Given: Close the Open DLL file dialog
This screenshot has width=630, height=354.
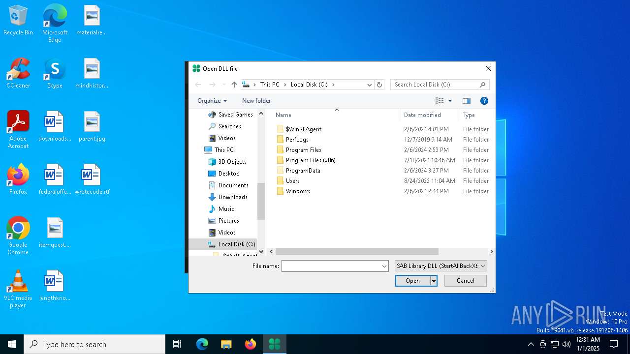Looking at the screenshot, I should [x=488, y=69].
